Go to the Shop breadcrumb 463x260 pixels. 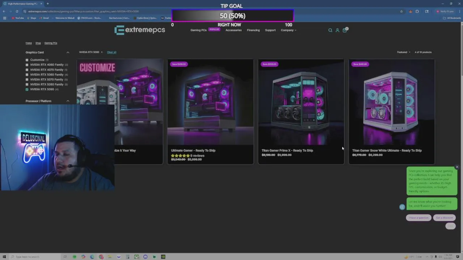tap(38, 43)
